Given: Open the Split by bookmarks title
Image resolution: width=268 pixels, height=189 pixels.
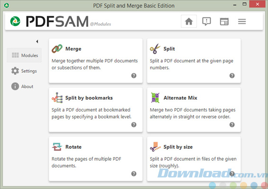Looking at the screenshot, I should (89, 98).
